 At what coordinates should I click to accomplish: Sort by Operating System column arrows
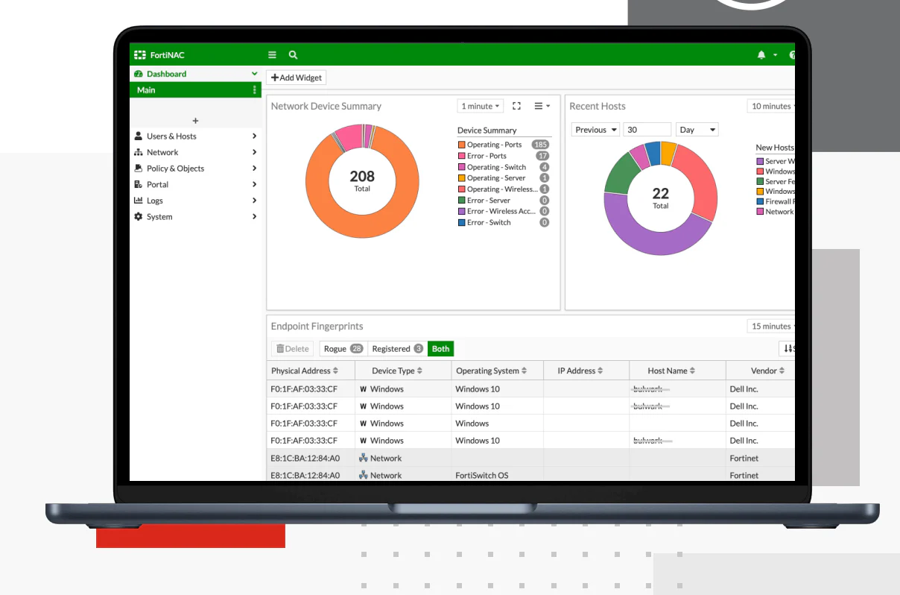pyautogui.click(x=525, y=371)
